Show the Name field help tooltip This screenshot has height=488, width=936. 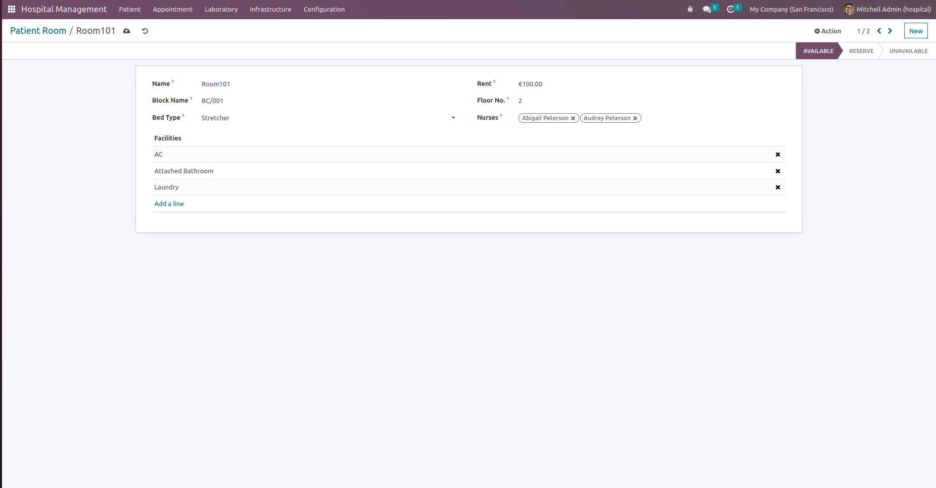172,82
